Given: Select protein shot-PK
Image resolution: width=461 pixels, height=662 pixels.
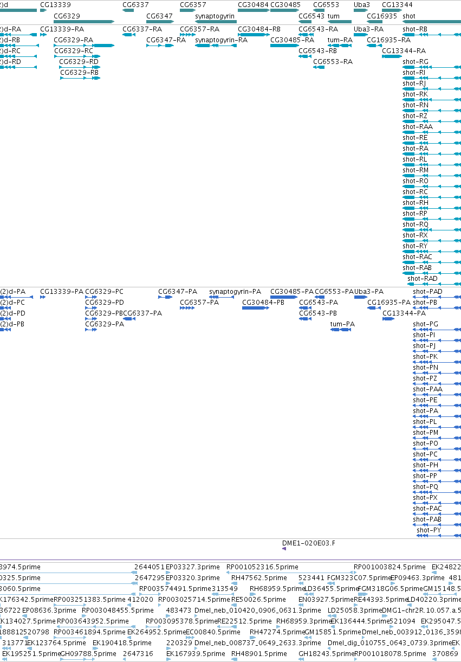Looking at the screenshot, I should 425,357.
